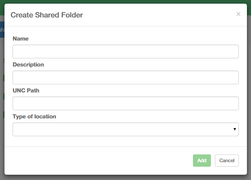The image size is (251, 180).
Task: Click the blue button behind the dialog
Action: pos(2,30)
